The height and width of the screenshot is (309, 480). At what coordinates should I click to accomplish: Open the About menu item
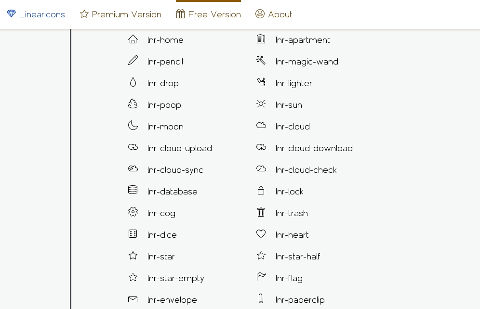coord(274,14)
